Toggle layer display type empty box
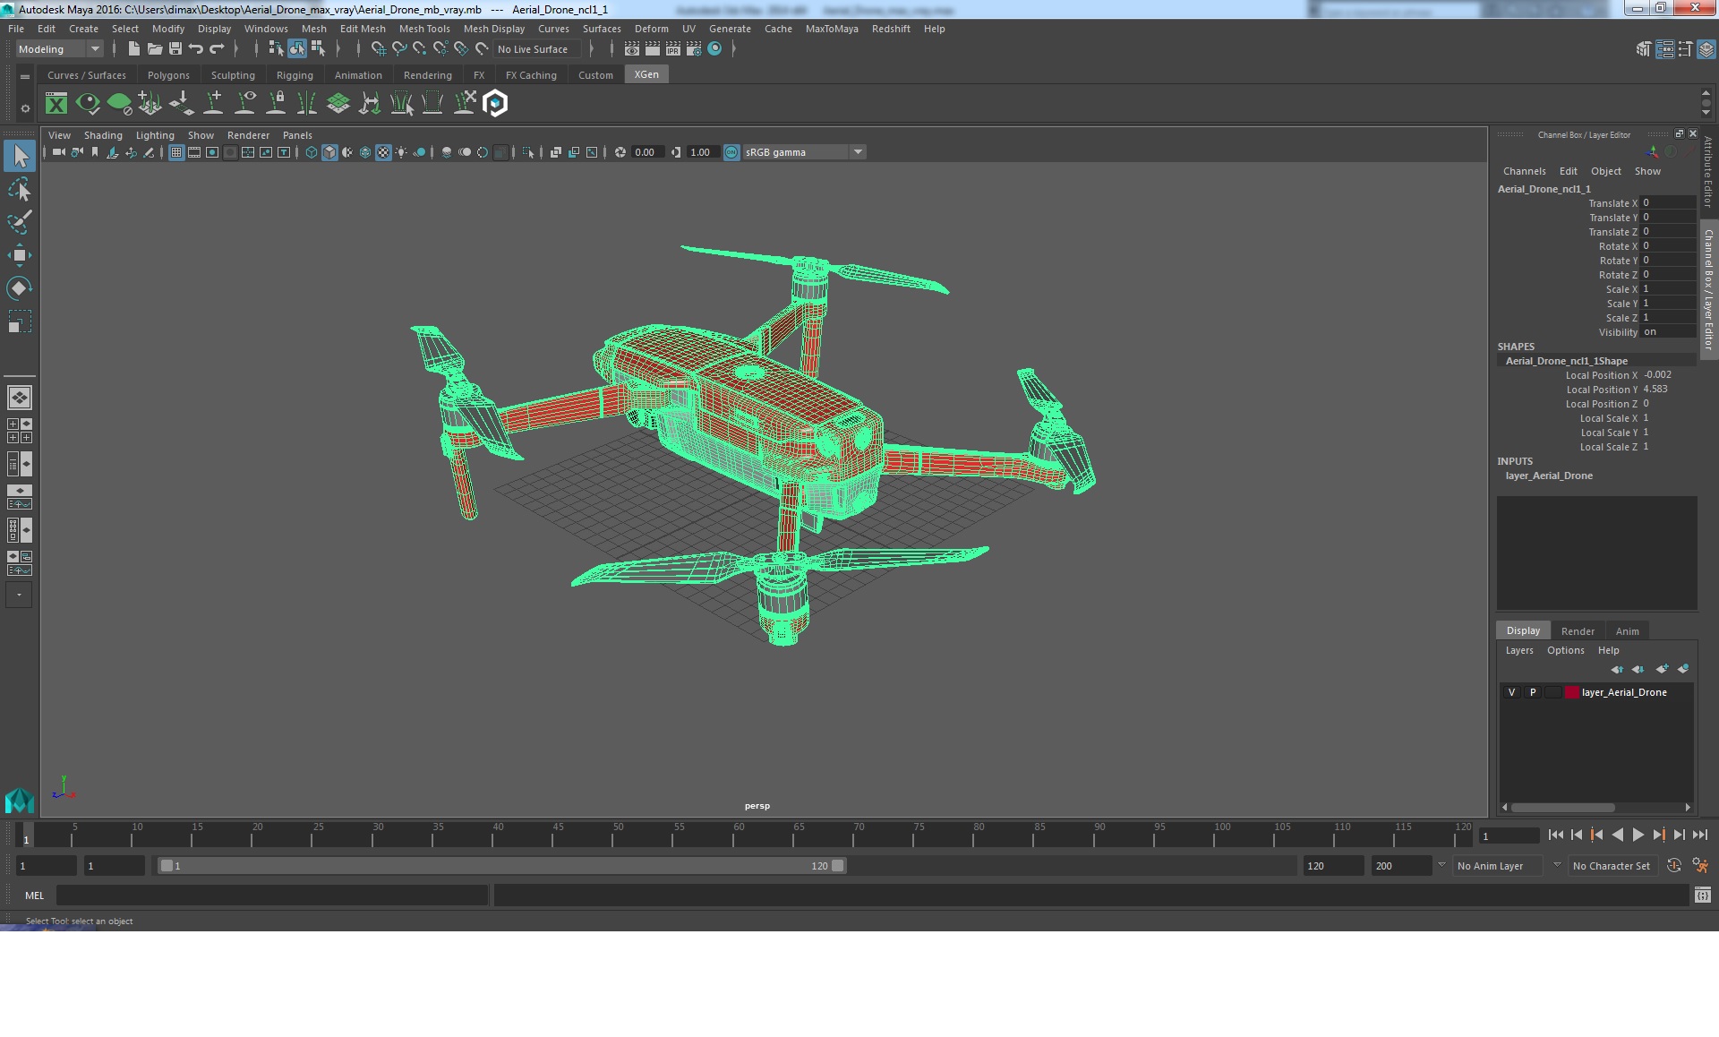The width and height of the screenshot is (1719, 1037). (x=1553, y=692)
